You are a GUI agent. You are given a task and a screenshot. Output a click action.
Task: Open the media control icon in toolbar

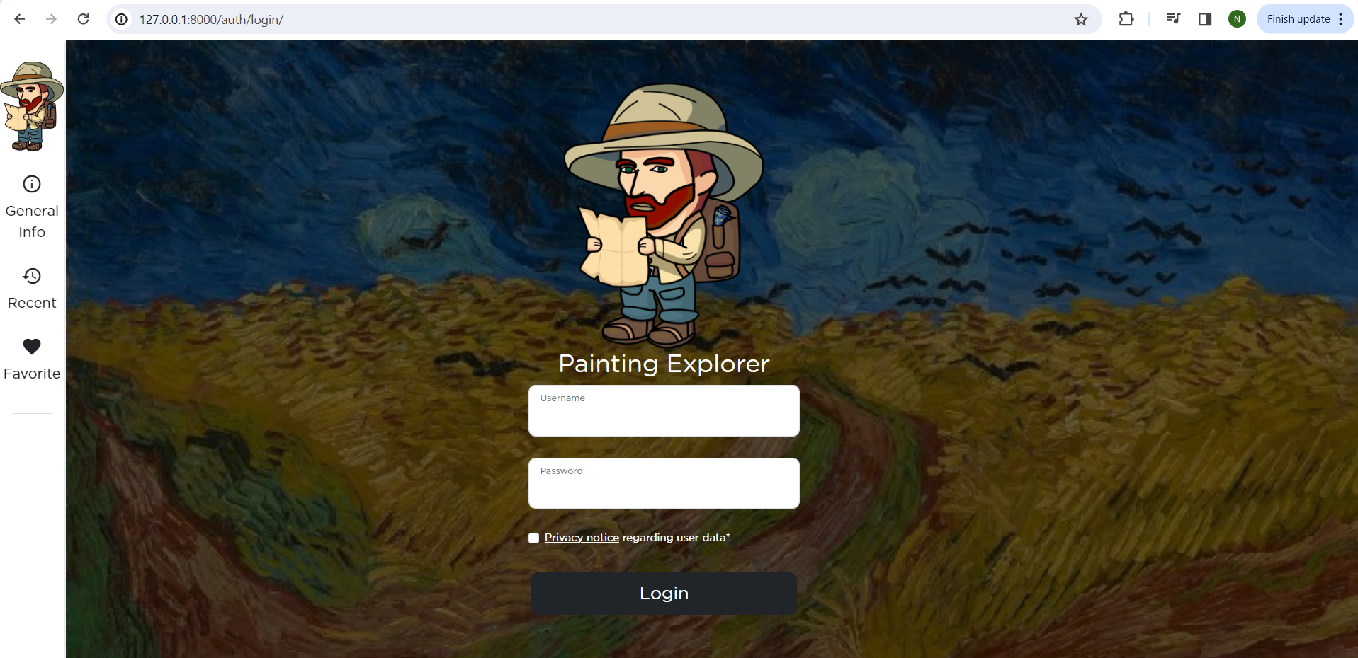pos(1173,19)
